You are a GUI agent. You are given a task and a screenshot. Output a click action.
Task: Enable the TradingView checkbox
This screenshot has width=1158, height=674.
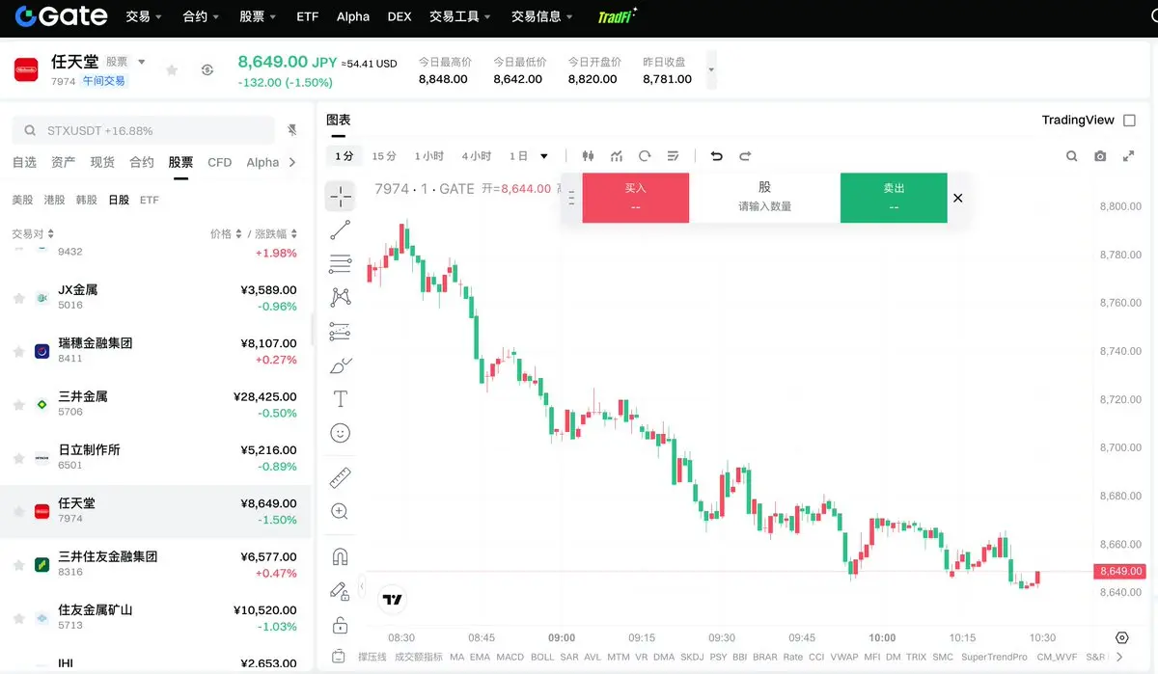click(1130, 121)
